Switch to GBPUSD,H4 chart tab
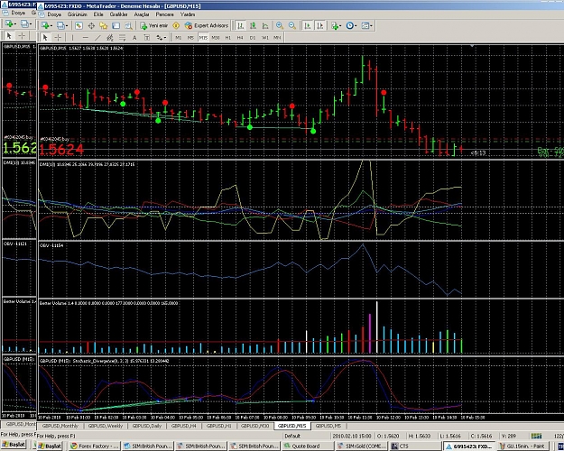 tap(184, 426)
